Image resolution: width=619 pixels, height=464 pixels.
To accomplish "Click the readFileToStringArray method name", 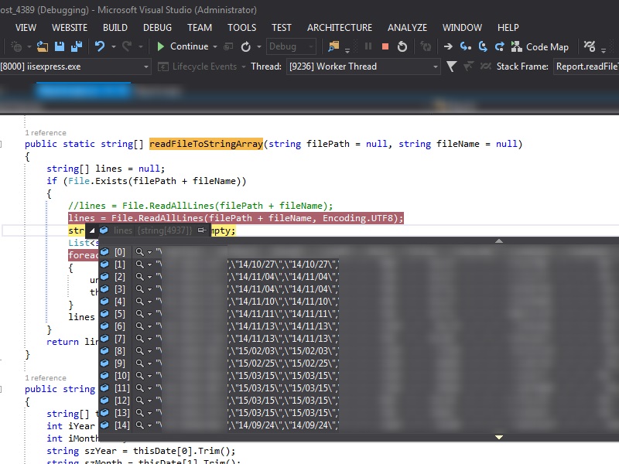I will click(206, 144).
